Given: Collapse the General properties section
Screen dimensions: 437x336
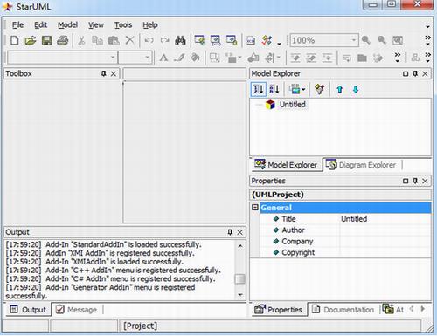Looking at the screenshot, I should tap(255, 208).
